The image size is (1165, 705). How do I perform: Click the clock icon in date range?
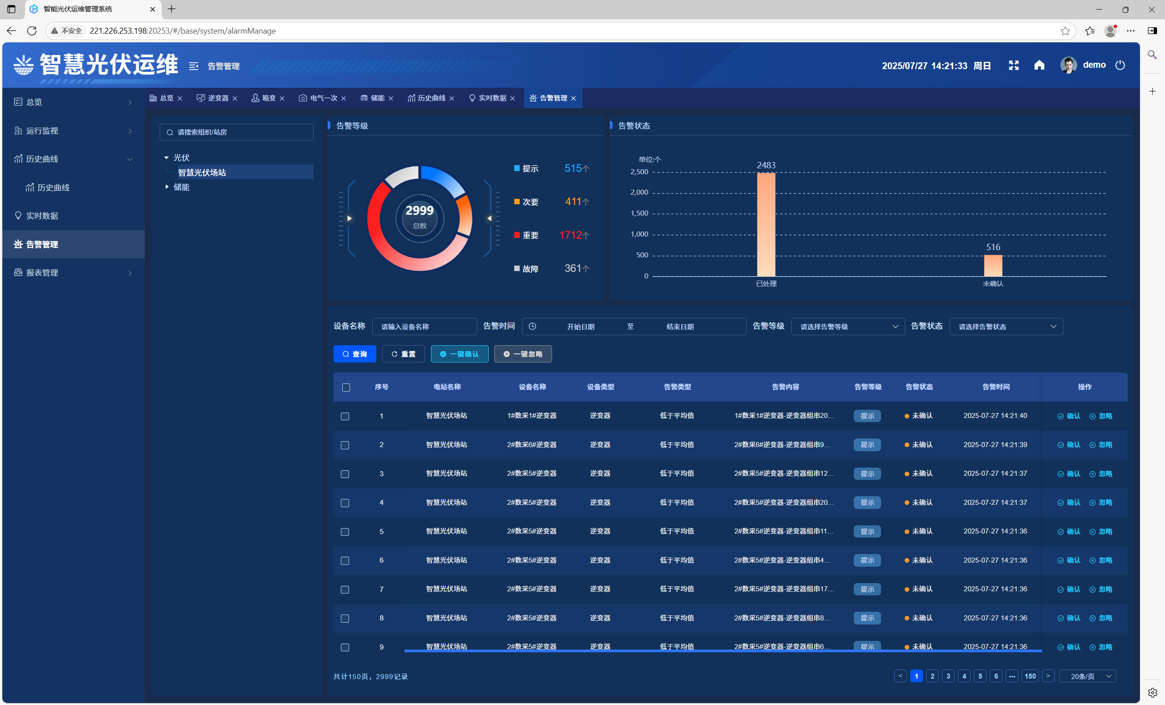pos(532,327)
